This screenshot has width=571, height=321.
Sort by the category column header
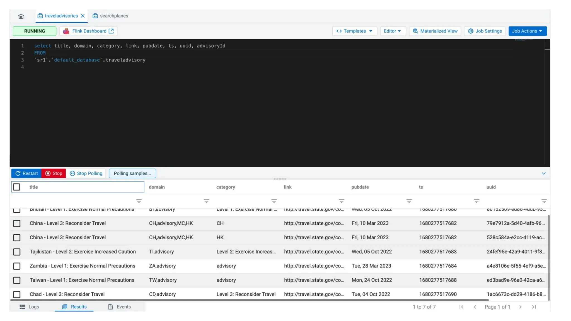pos(226,187)
